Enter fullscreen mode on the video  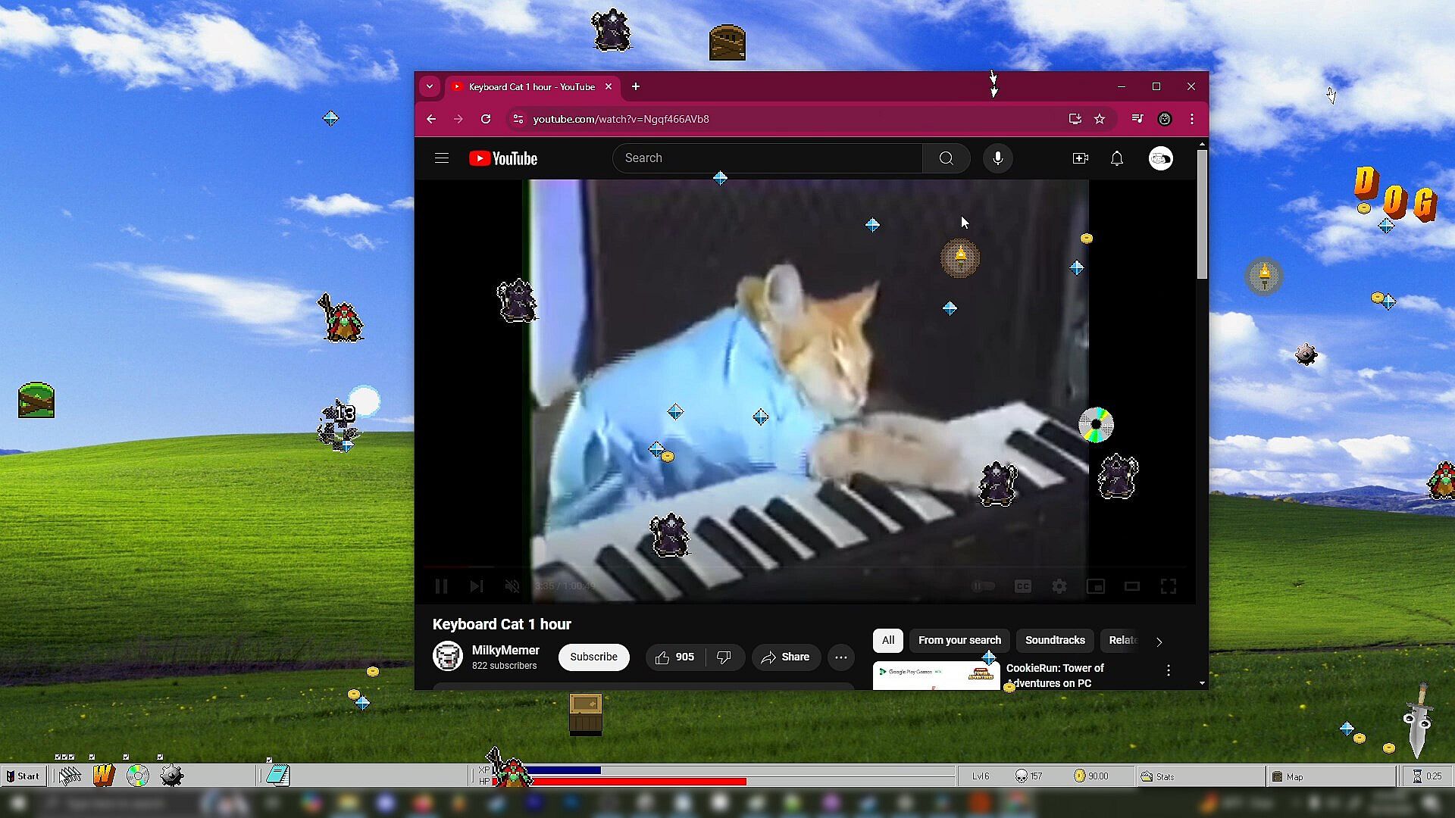tap(1168, 586)
